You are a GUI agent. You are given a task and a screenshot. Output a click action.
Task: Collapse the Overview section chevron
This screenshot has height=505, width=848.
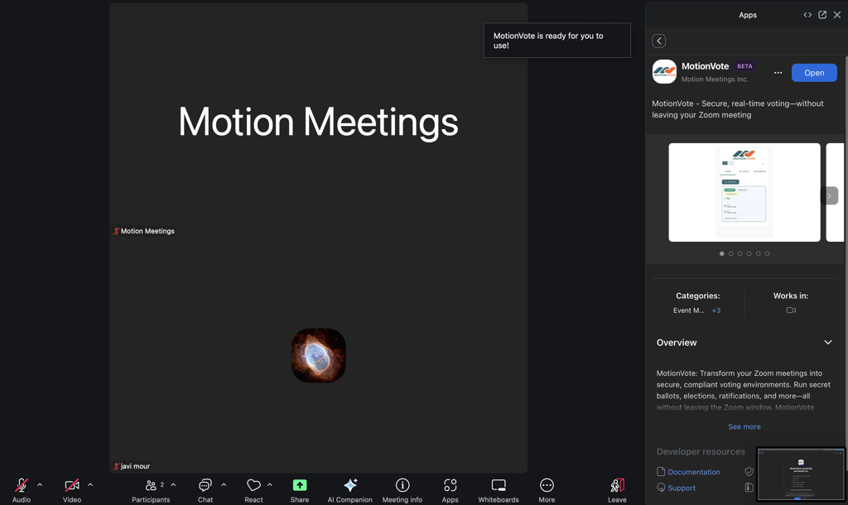coord(827,343)
